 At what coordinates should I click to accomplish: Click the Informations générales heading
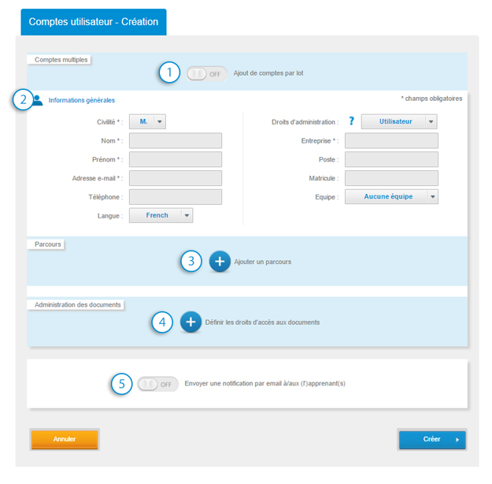pyautogui.click(x=82, y=100)
